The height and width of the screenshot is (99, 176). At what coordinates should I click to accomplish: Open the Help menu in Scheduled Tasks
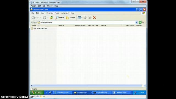(72, 13)
